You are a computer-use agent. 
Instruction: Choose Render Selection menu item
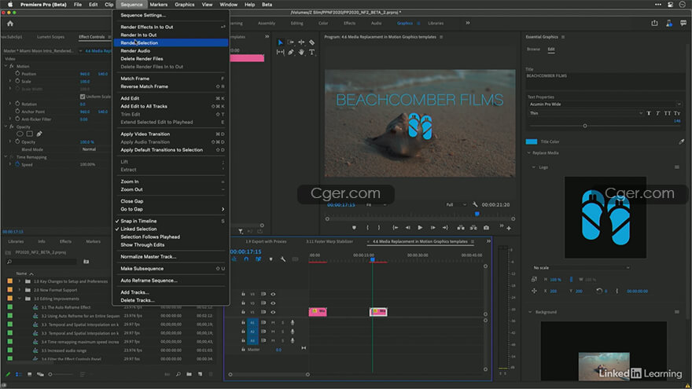(171, 42)
